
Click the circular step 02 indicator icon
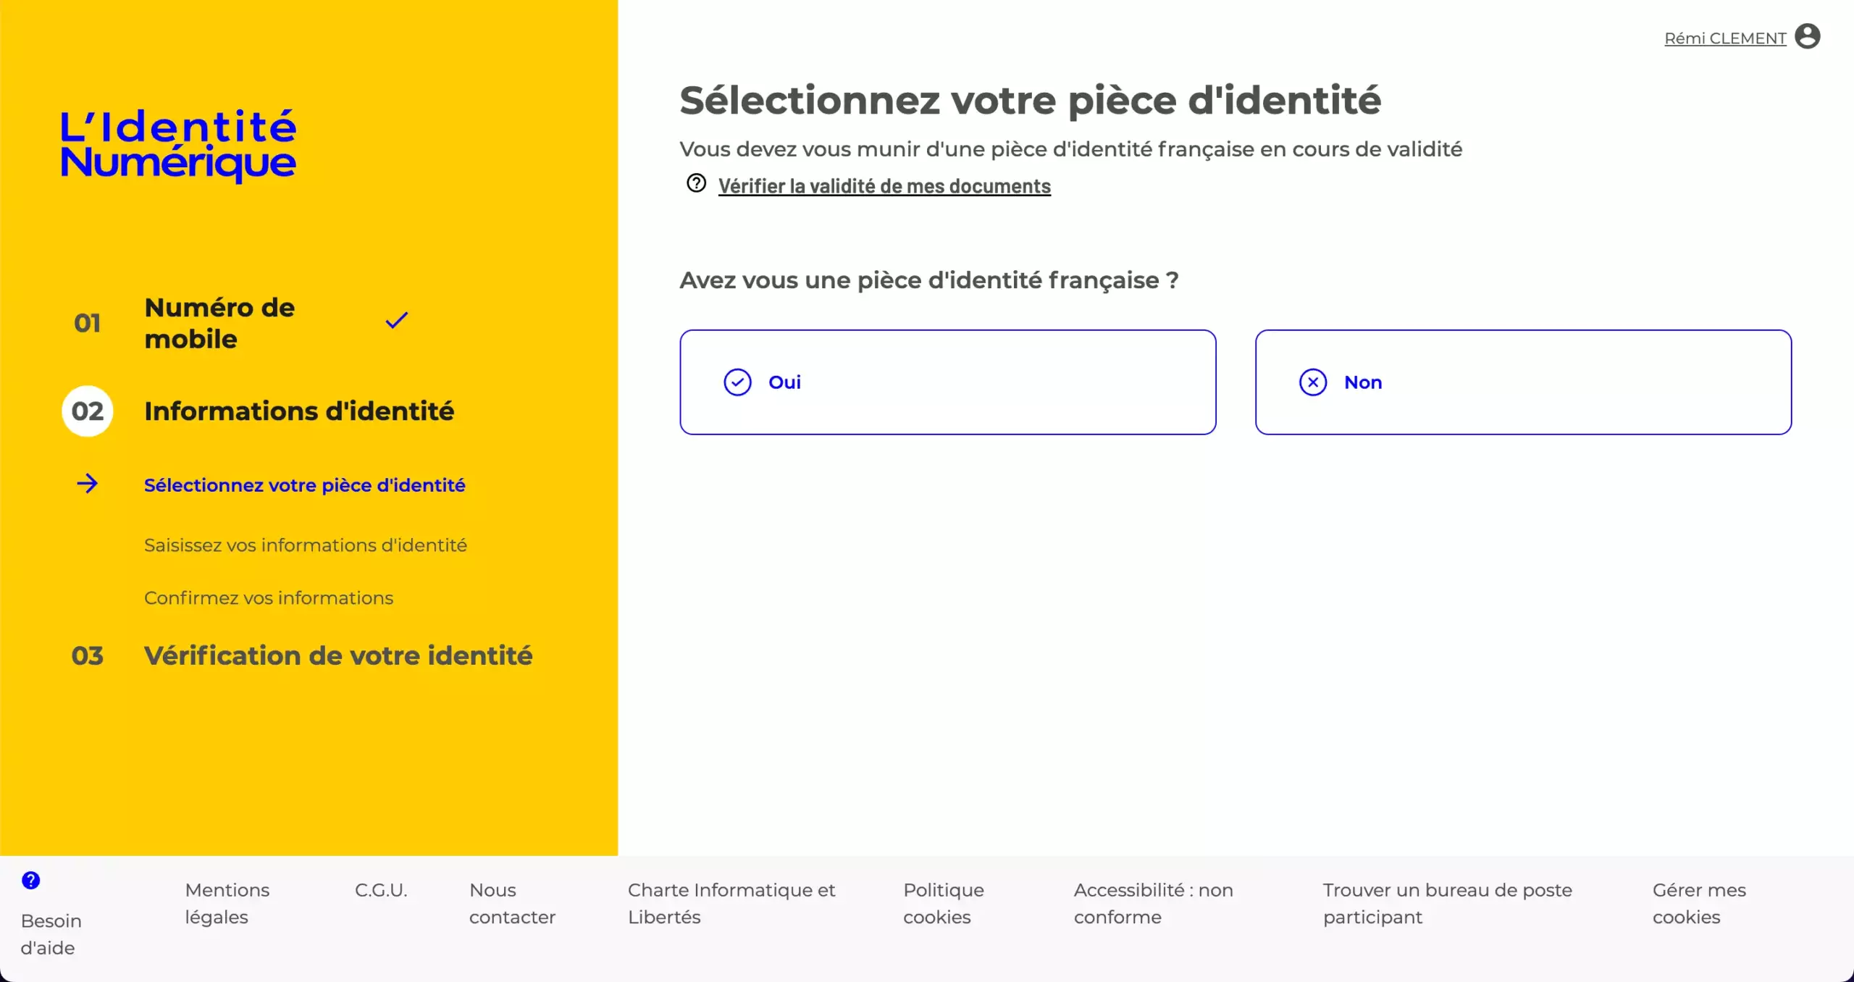[87, 409]
